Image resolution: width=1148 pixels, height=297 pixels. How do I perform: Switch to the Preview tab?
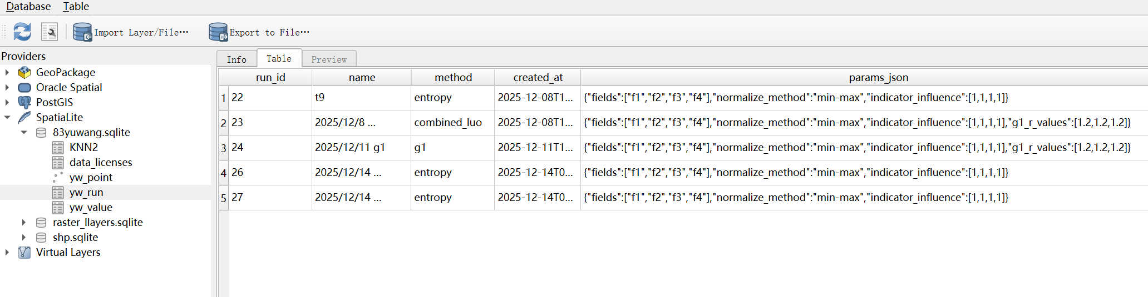(329, 59)
